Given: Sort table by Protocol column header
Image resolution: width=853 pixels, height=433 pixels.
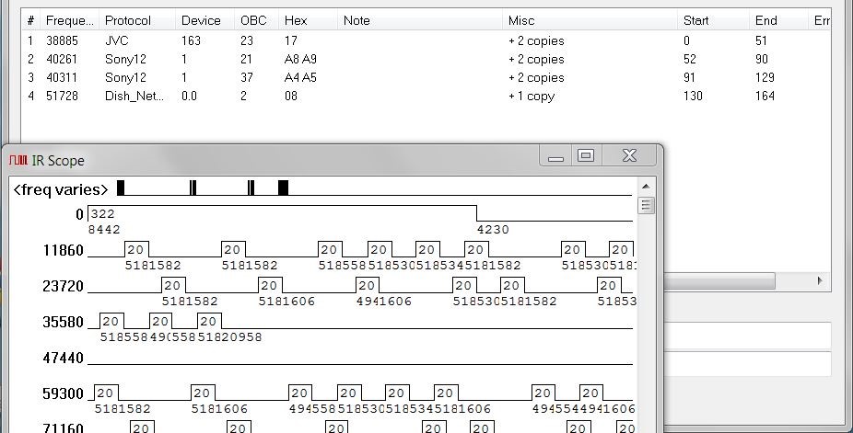Looking at the screenshot, I should point(127,20).
